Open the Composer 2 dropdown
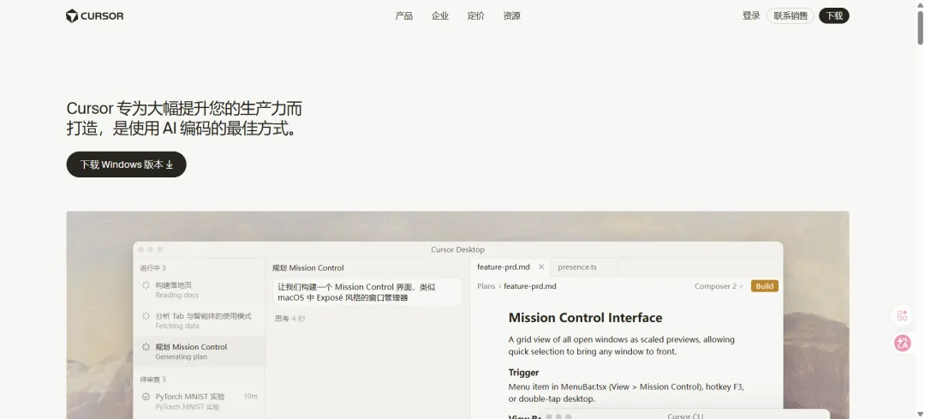The height and width of the screenshot is (419, 925). pyautogui.click(x=719, y=286)
